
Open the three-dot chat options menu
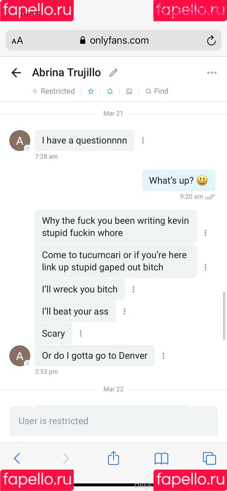[212, 73]
